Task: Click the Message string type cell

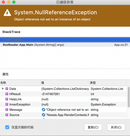Action: pos(94,110)
